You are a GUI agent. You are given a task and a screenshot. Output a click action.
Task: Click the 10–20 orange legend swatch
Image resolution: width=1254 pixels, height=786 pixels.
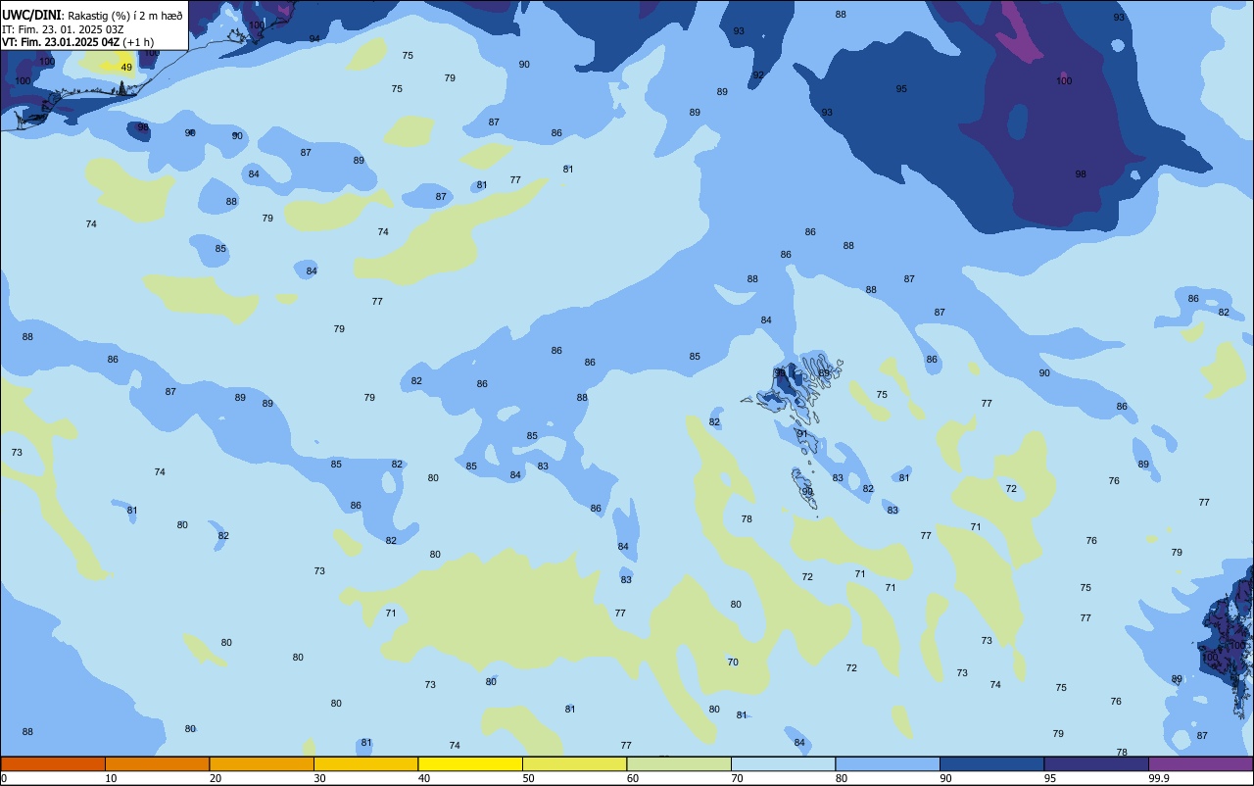click(x=157, y=763)
